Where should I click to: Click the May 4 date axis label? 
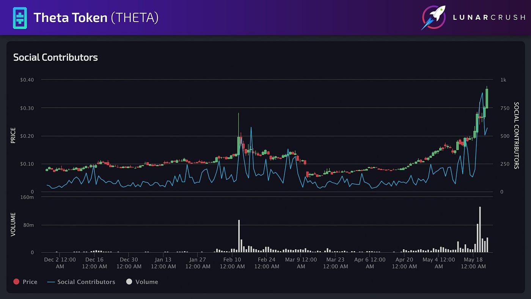pyautogui.click(x=439, y=263)
